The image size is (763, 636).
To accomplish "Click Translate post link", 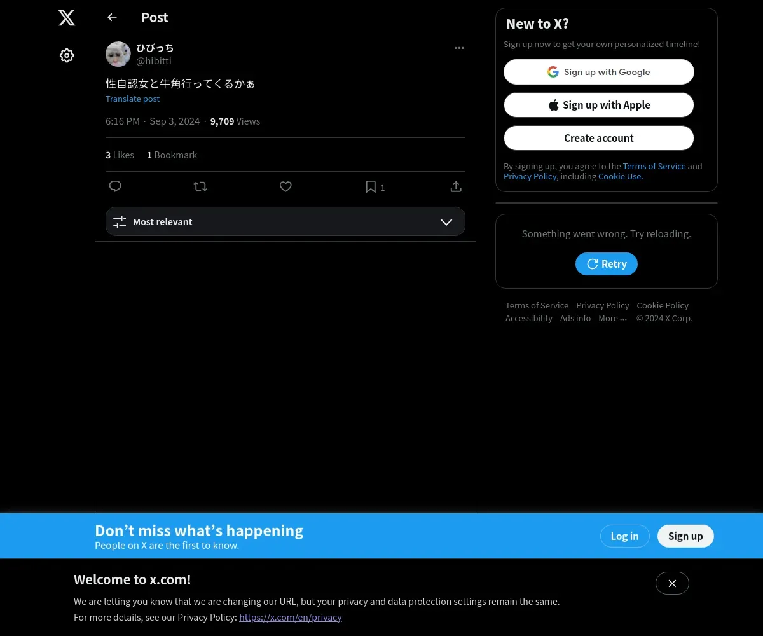I will point(132,99).
